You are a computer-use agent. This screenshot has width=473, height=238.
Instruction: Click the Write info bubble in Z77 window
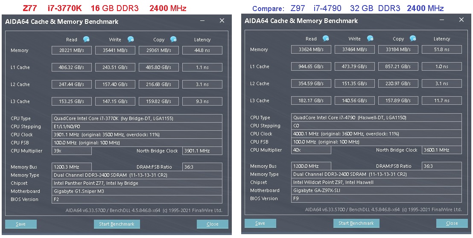coord(131,40)
